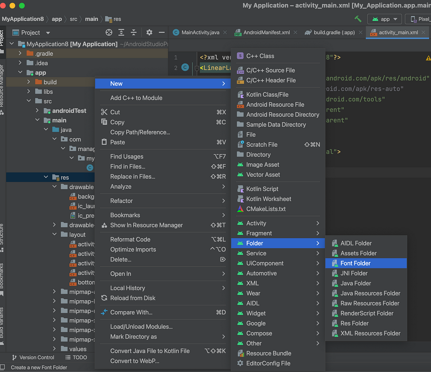Choose Refactor in the context menu

tap(162, 201)
